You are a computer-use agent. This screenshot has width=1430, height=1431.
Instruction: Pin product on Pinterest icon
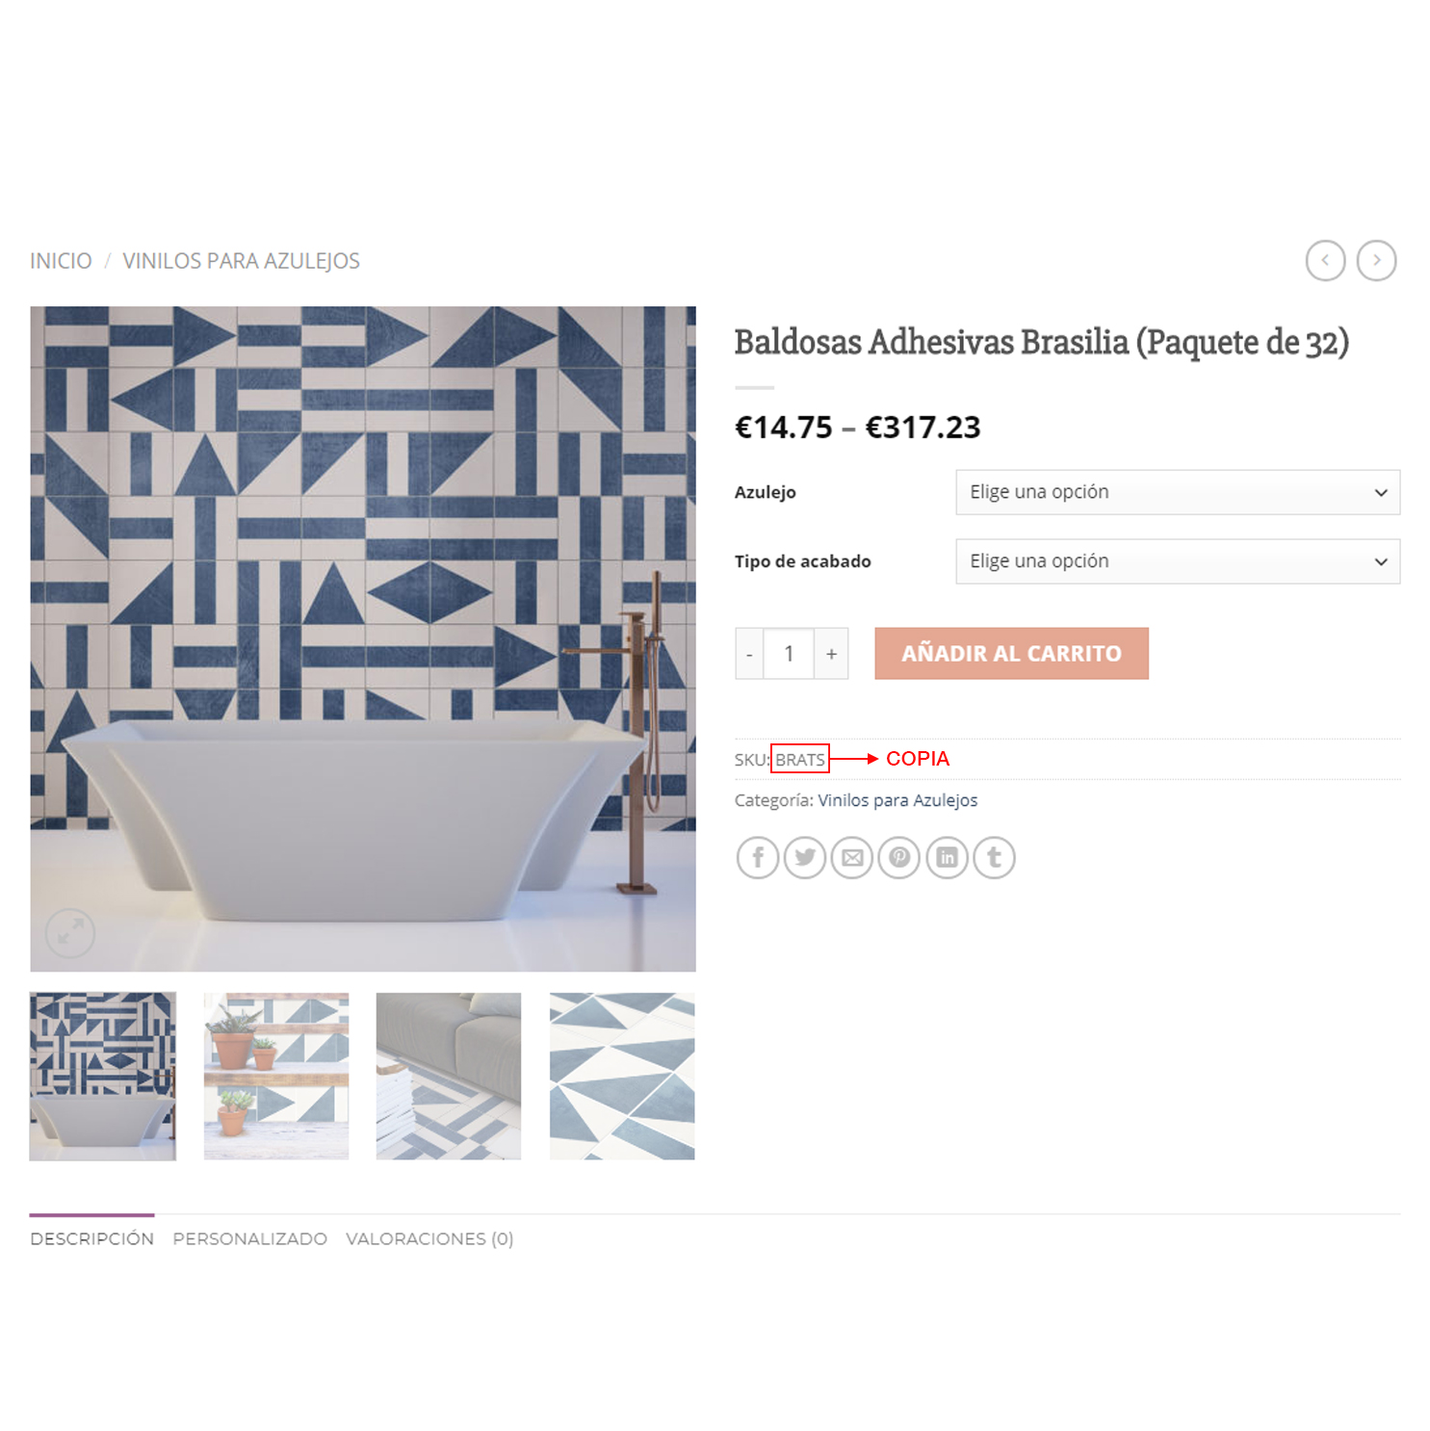(x=899, y=857)
